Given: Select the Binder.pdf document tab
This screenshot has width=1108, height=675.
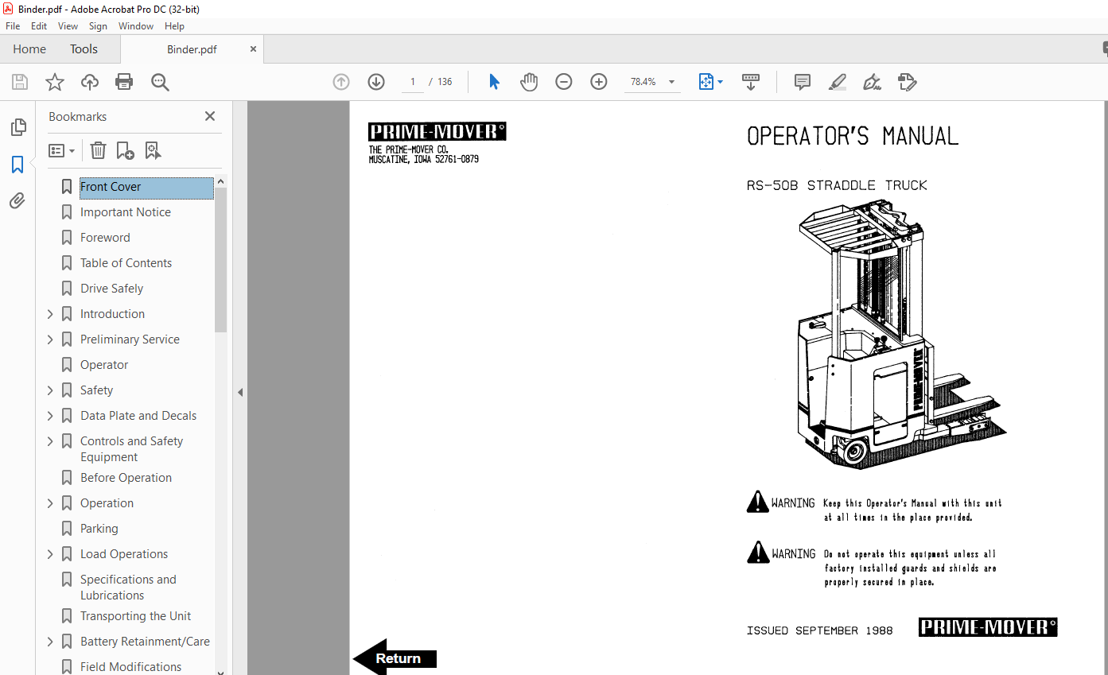Looking at the screenshot, I should click(192, 49).
